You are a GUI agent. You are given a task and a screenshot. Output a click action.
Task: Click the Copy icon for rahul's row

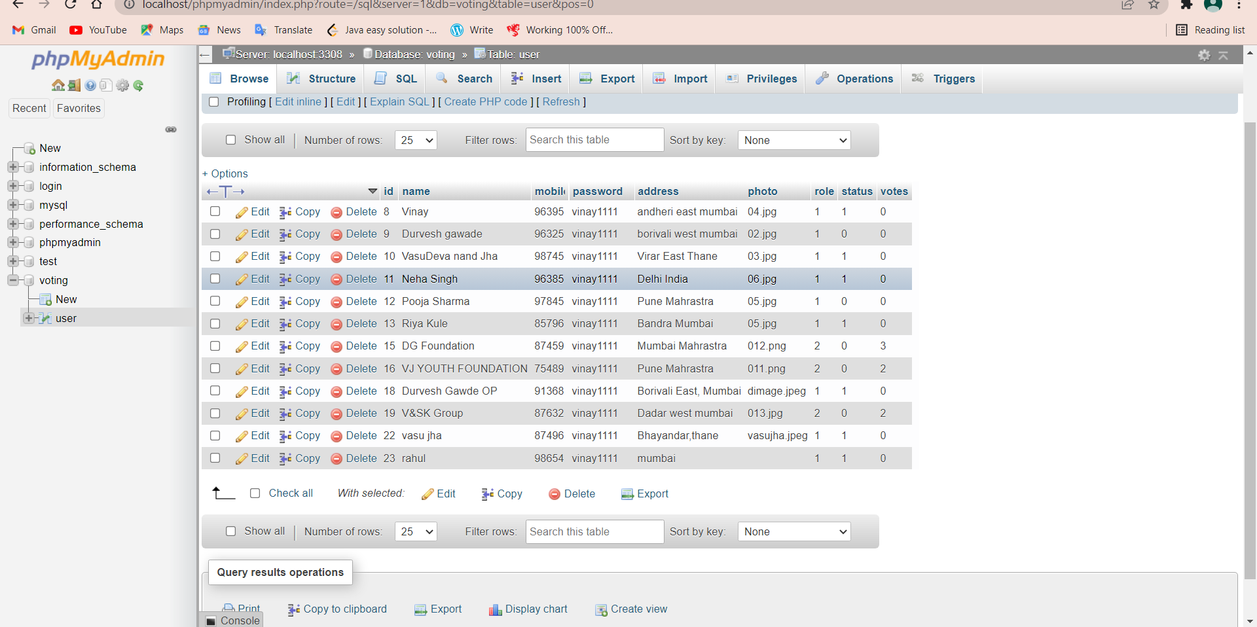click(x=285, y=458)
